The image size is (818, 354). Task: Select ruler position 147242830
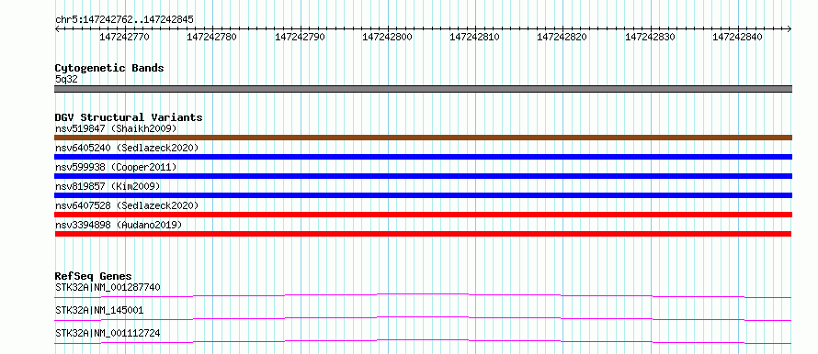click(650, 37)
